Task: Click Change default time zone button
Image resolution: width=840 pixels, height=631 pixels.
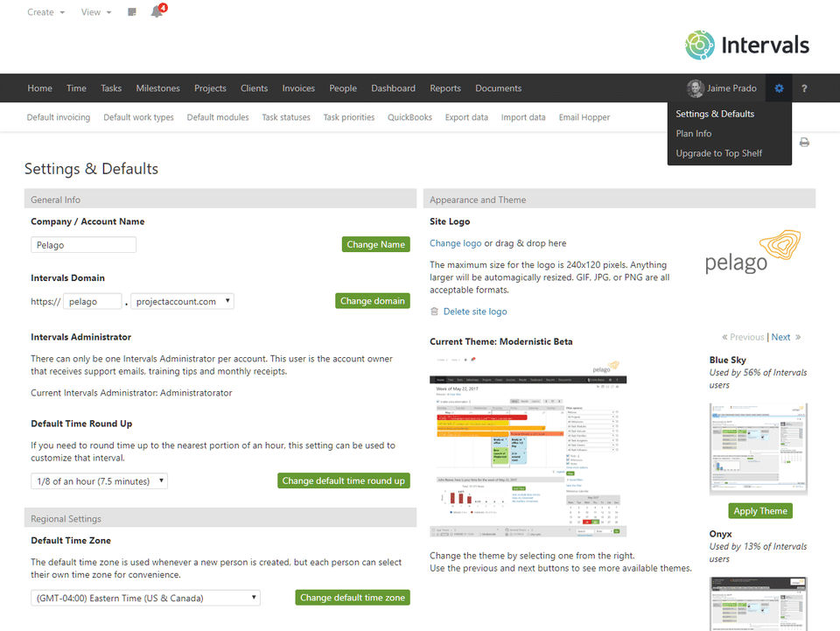Action: click(353, 598)
